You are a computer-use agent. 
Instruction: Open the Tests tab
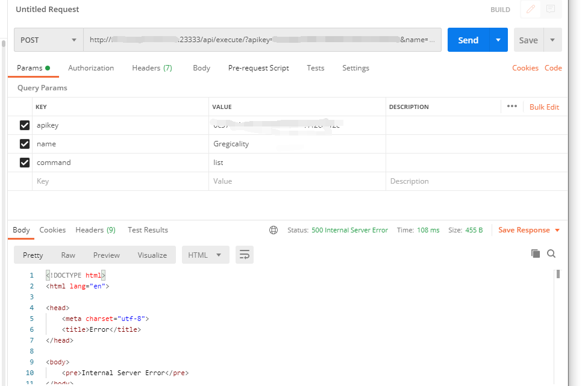(x=315, y=67)
